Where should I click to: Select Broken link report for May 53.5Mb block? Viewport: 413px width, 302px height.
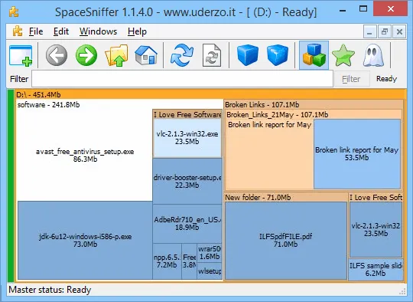point(357,154)
